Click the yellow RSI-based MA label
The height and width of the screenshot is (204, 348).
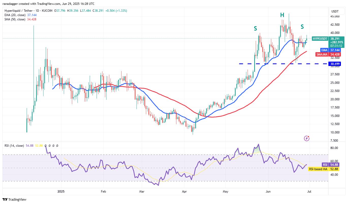318,169
